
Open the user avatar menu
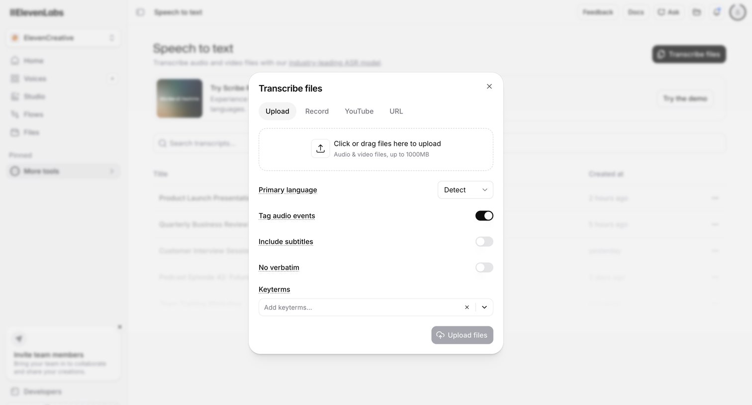tap(738, 12)
